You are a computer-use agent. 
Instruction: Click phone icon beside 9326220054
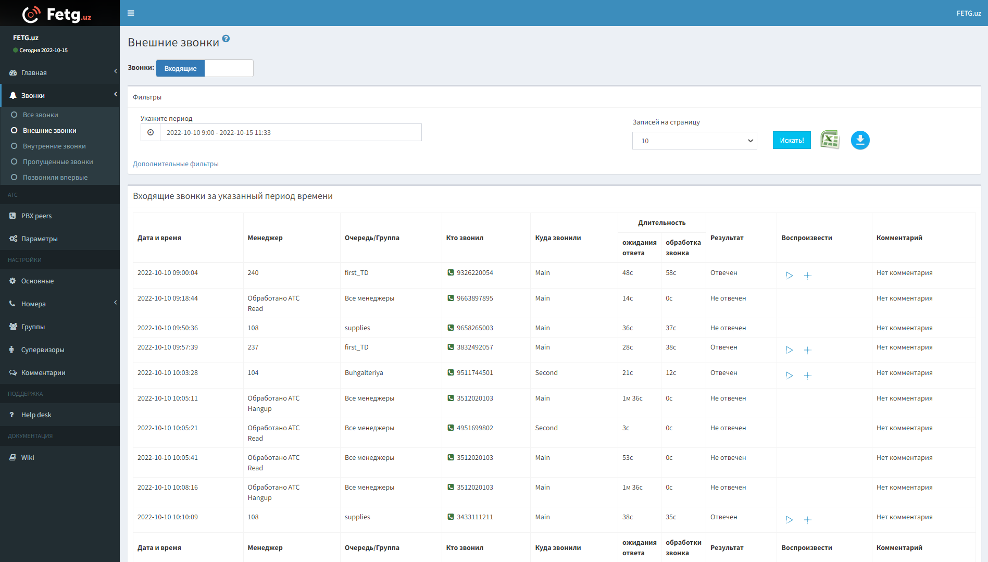click(451, 272)
